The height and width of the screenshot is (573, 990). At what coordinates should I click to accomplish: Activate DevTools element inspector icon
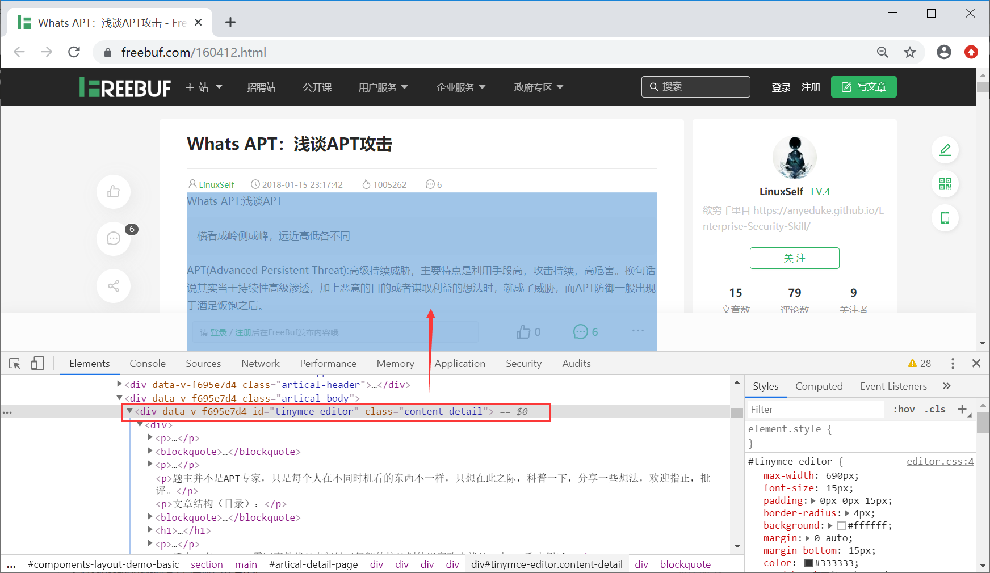pos(15,364)
